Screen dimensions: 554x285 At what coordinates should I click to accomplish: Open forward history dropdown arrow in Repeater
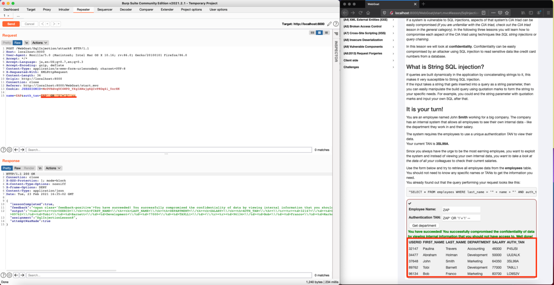tap(59, 24)
